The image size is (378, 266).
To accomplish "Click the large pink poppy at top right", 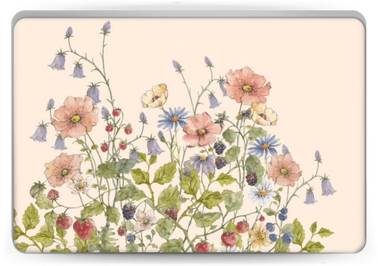I will (x=246, y=86).
